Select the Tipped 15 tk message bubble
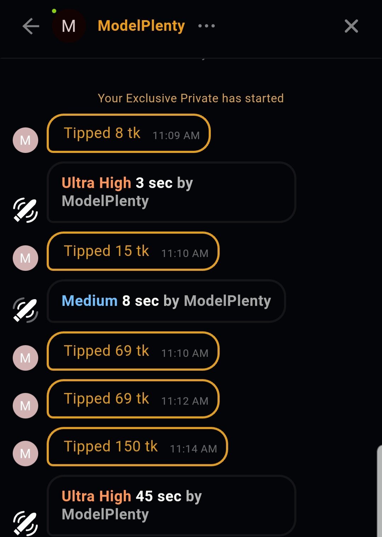Screen dimensions: 382x537 tap(133, 251)
